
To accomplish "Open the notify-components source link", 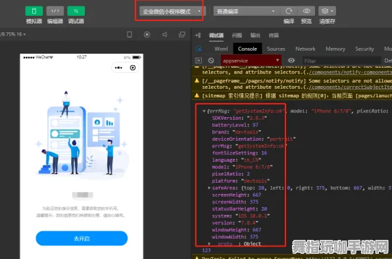I will [x=350, y=72].
